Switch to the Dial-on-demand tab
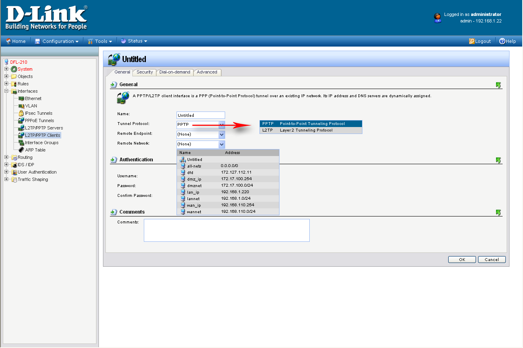The height and width of the screenshot is (348, 523). pyautogui.click(x=175, y=72)
